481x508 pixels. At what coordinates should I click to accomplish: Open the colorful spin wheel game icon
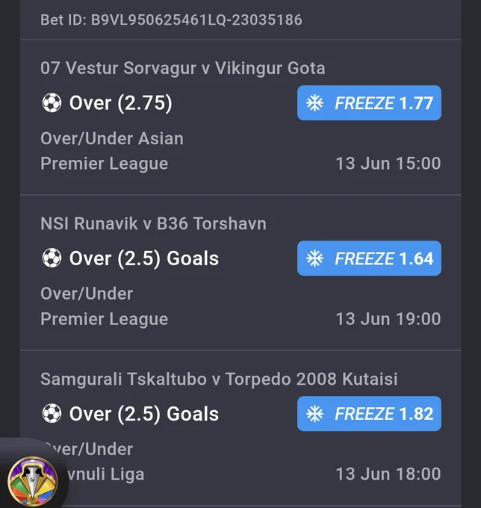pos(32,481)
